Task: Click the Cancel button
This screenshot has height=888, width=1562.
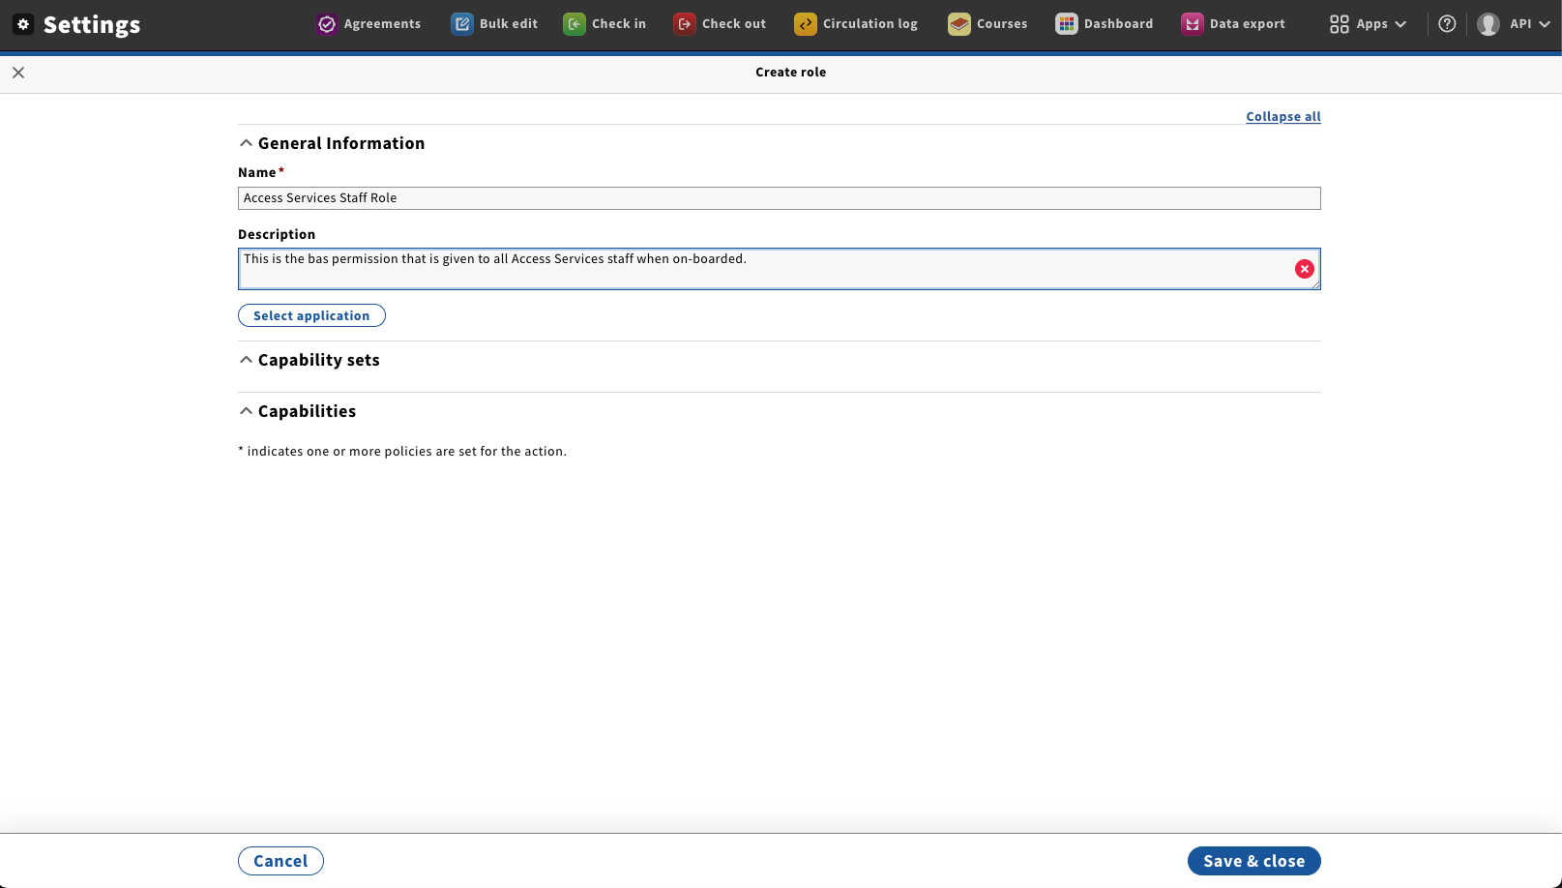Action: (280, 861)
